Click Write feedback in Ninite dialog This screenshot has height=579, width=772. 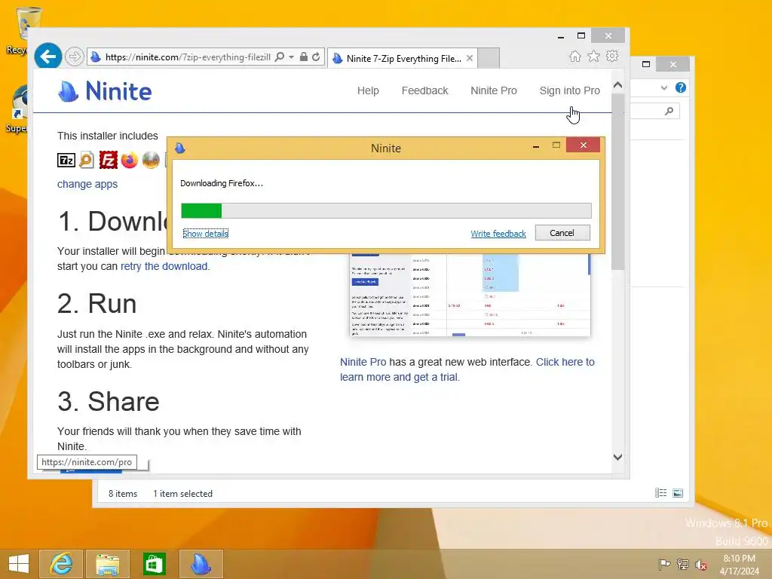tap(498, 234)
